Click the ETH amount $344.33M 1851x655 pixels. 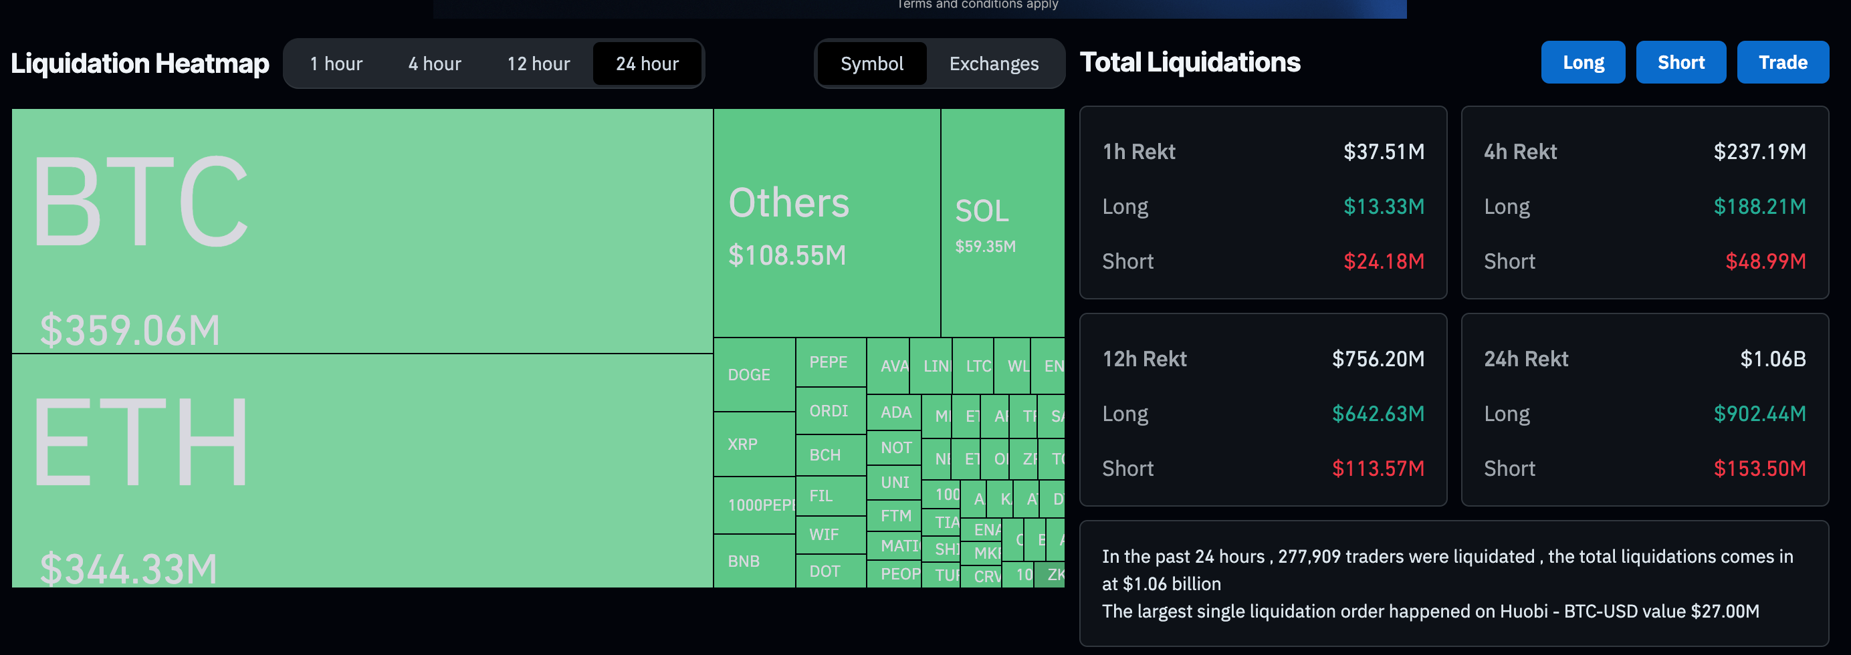[128, 569]
